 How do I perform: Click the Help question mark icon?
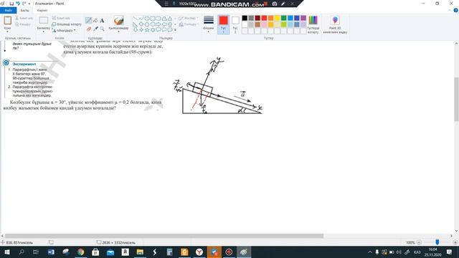456,10
